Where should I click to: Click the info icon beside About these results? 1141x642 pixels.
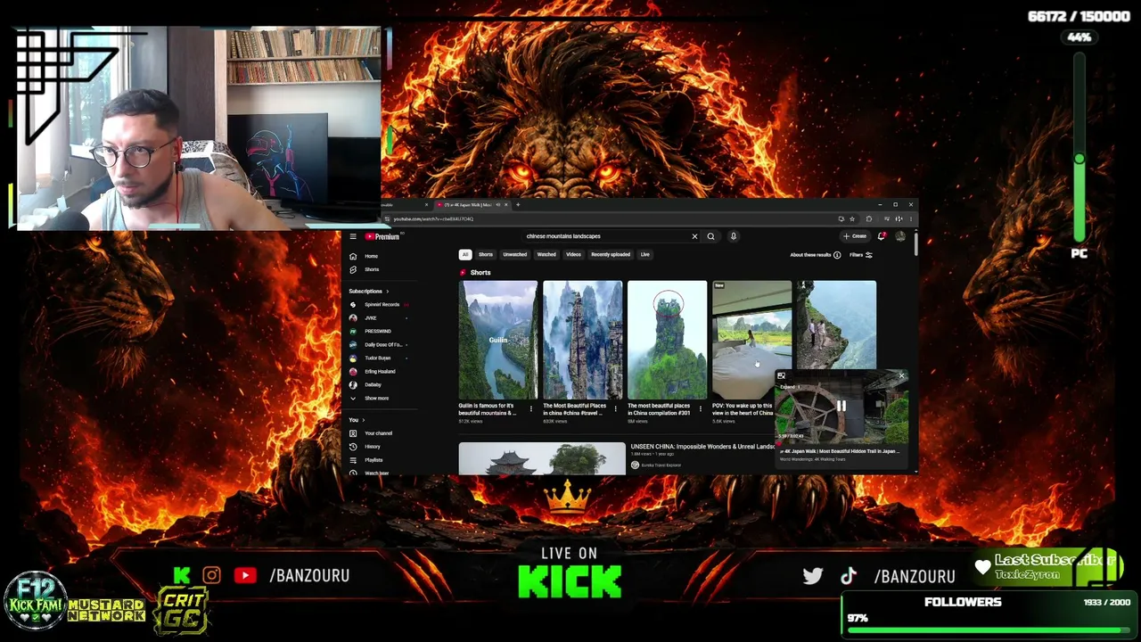[836, 255]
